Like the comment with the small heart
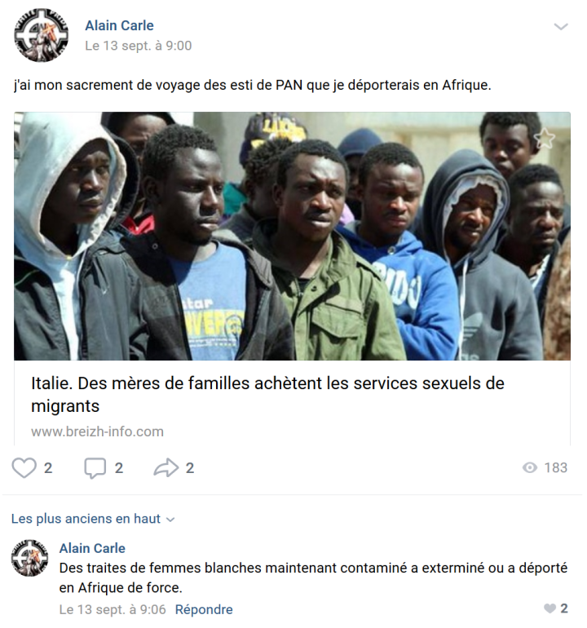 [x=549, y=608]
